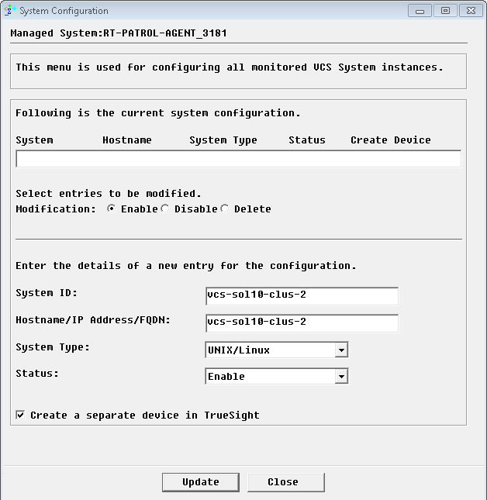
Task: Click the 'Modification:' label
Action: click(x=56, y=209)
